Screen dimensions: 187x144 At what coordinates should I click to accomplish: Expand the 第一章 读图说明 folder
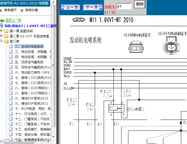[x=1, y=31]
